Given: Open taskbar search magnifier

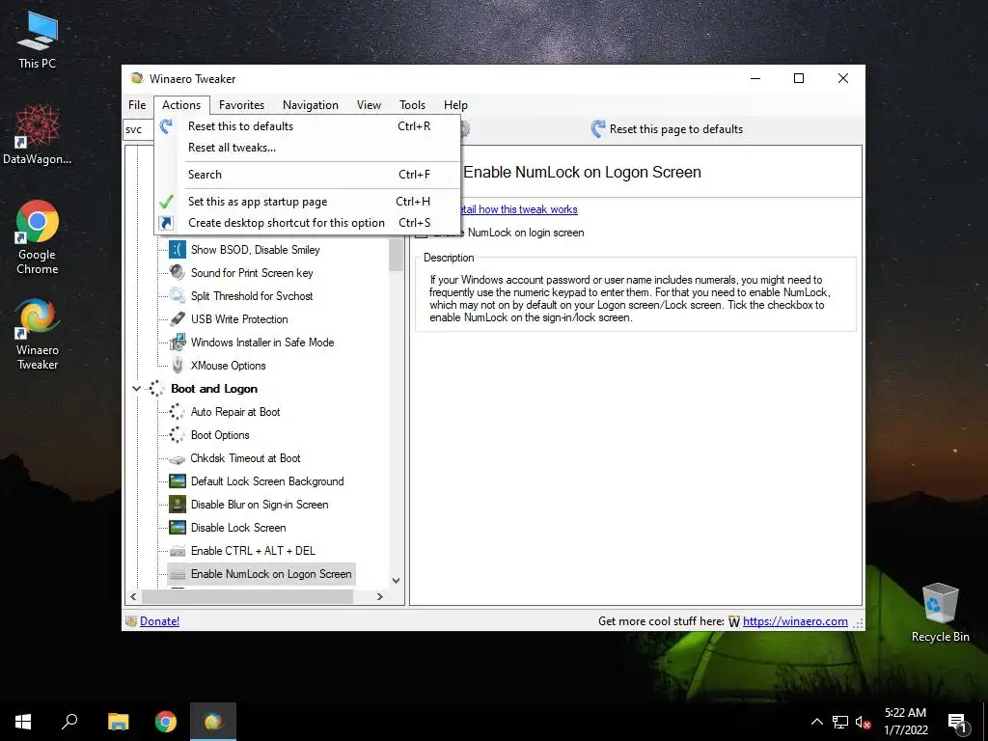Looking at the screenshot, I should 69,722.
